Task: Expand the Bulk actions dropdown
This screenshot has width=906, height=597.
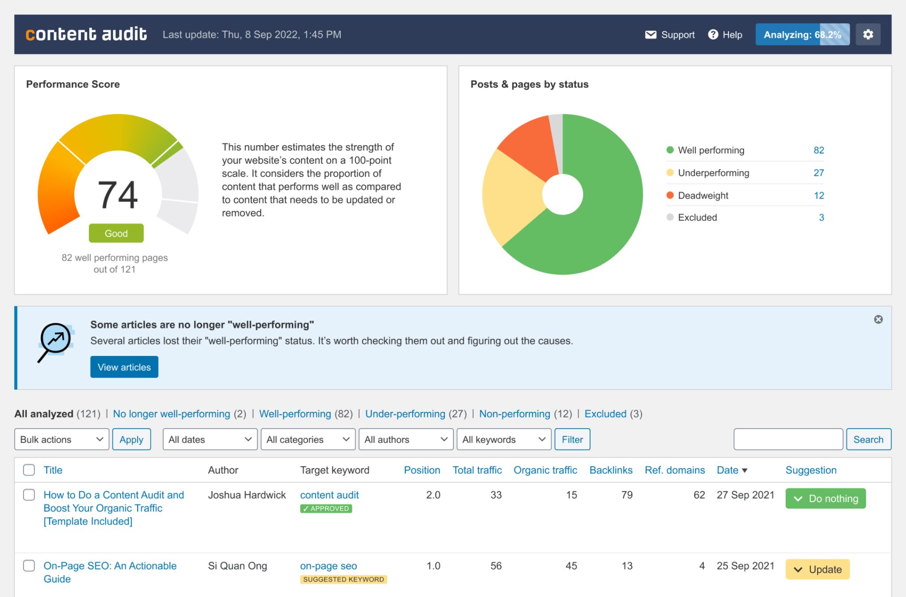Action: coord(61,439)
